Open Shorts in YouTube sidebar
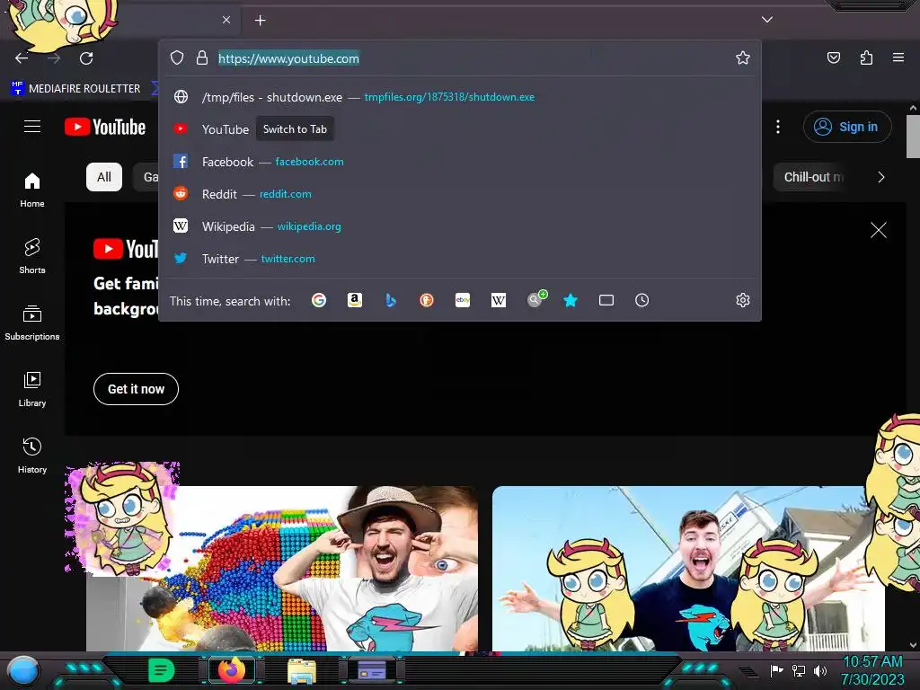 pyautogui.click(x=32, y=256)
